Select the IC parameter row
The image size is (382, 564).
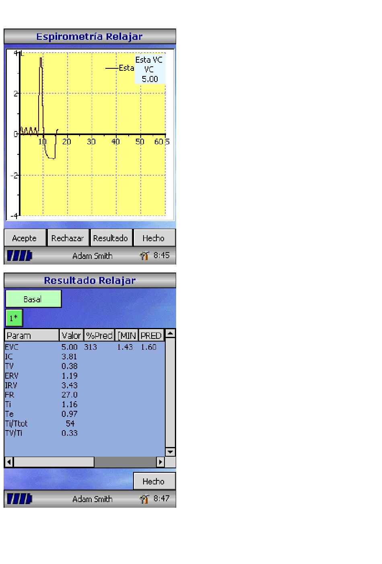click(x=84, y=357)
